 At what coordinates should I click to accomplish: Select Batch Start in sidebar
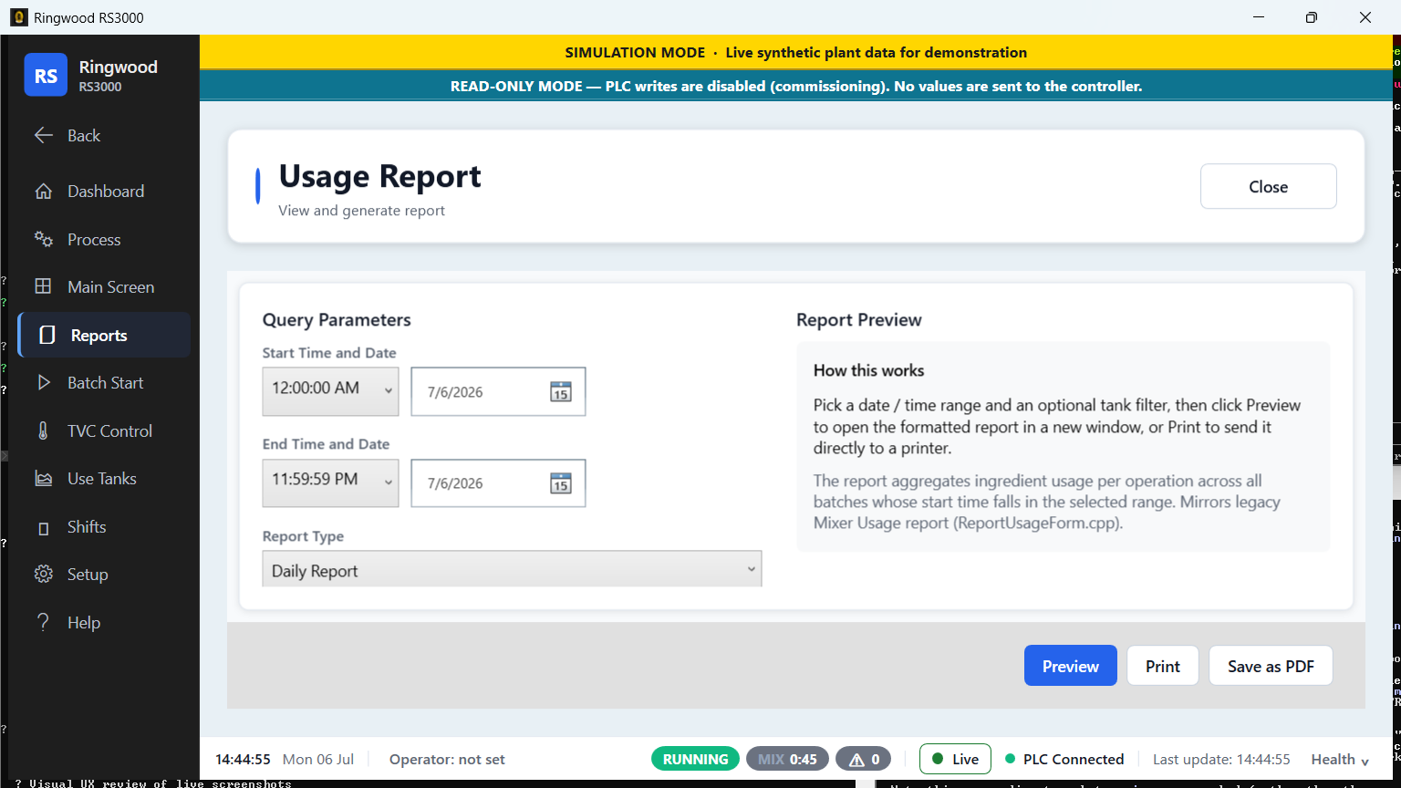pyautogui.click(x=104, y=382)
